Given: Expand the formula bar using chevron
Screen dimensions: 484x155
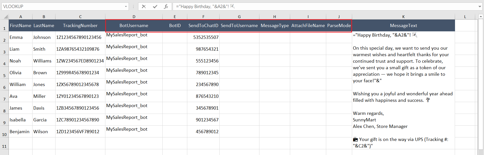Looking at the screenshot, I should (x=480, y=7).
